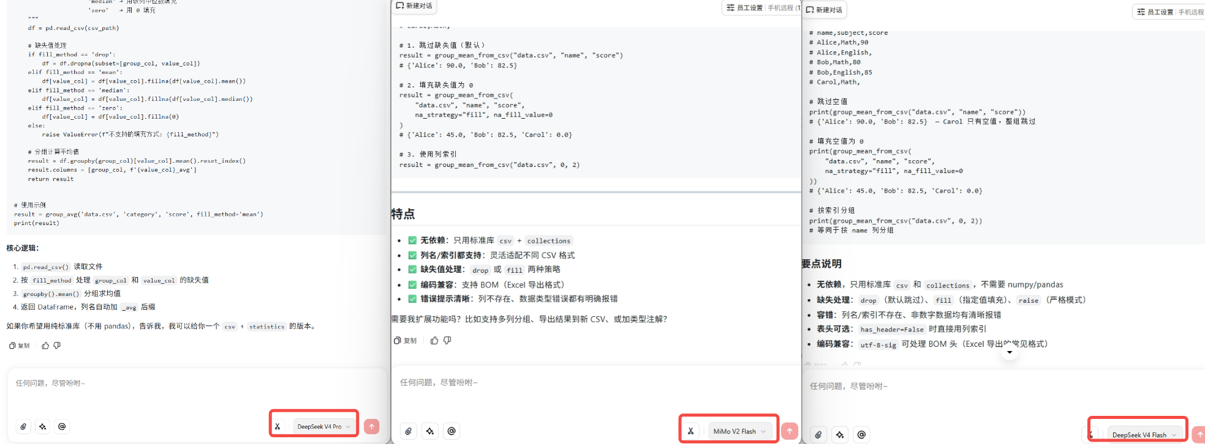Click the sparkle icon in DeepSeek V4 Pro panel
The image size is (1205, 444).
(x=42, y=426)
